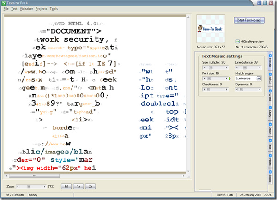The width and height of the screenshot is (277, 200).
Task: Toggle the HiQuality preview checkbox
Action: coord(238,42)
